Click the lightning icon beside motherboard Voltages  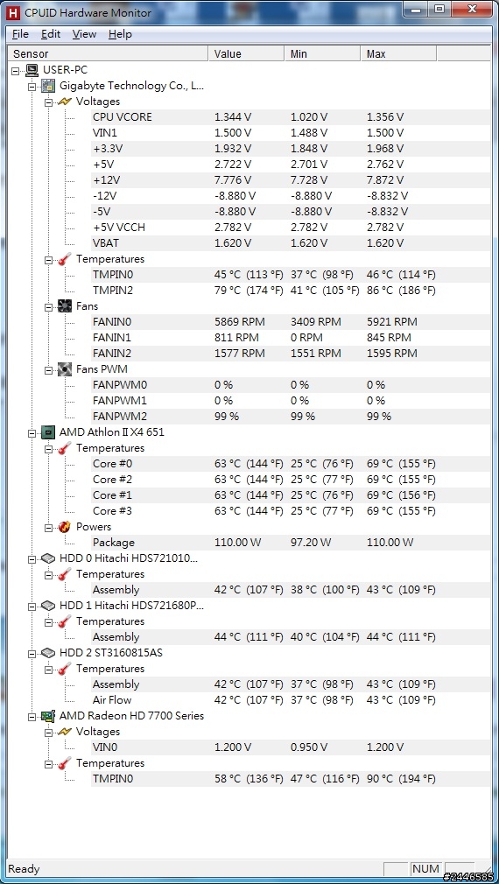pos(65,102)
